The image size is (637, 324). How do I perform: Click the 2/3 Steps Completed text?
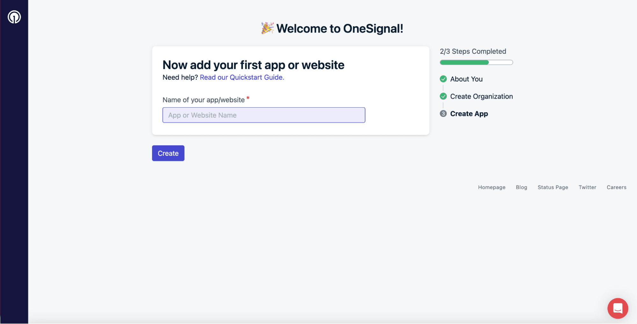click(x=473, y=51)
